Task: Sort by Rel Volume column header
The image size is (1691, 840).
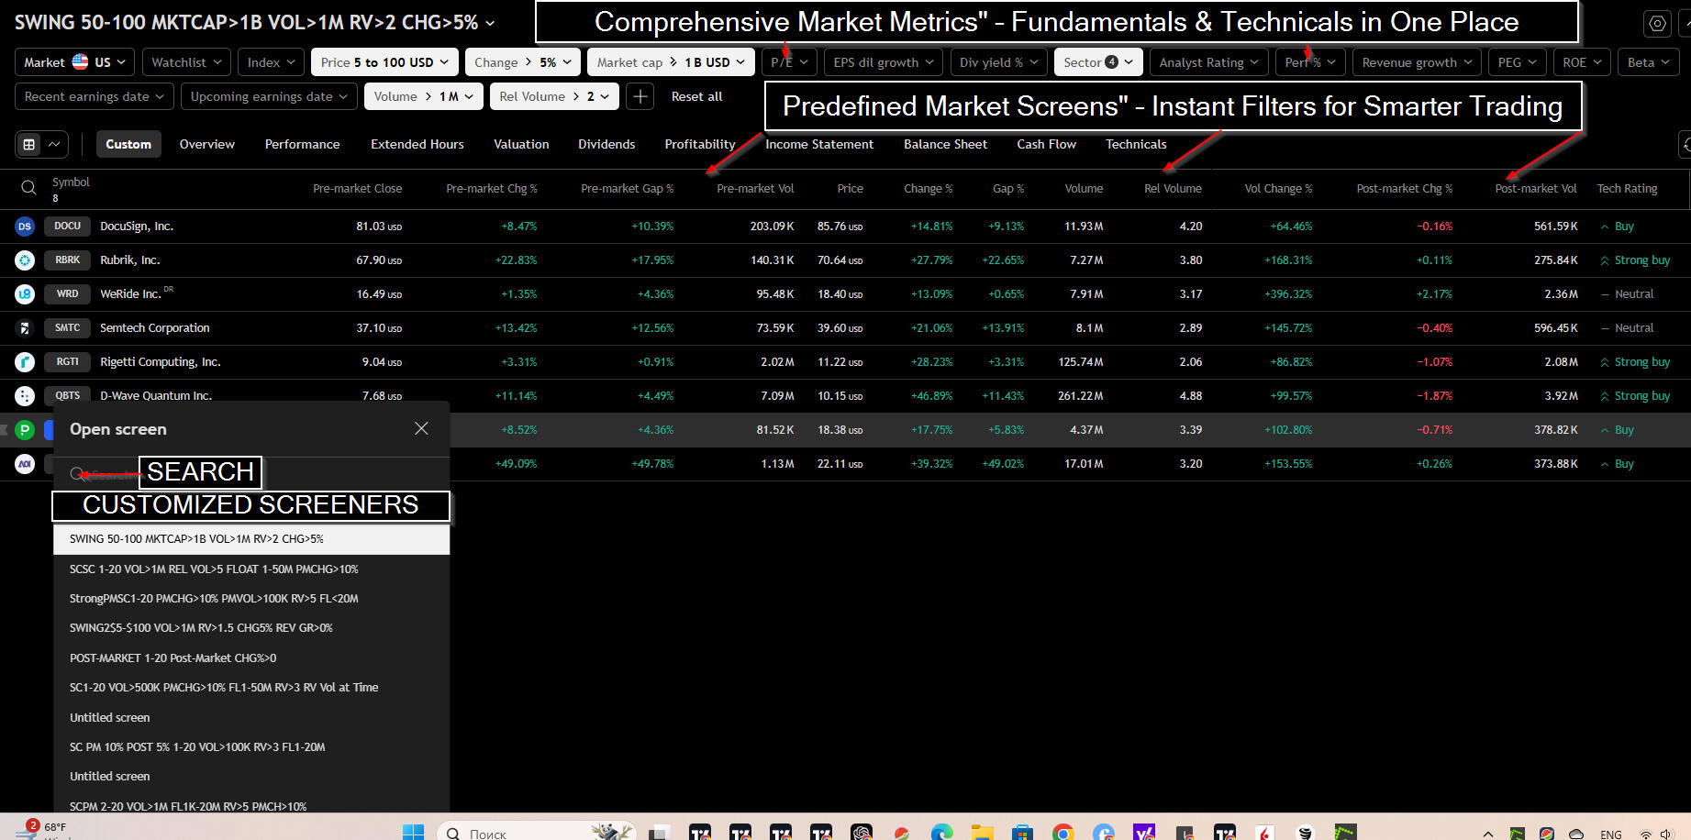Action: (1172, 188)
